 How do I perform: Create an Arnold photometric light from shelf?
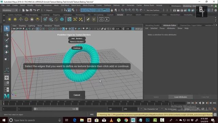tap(21, 19)
